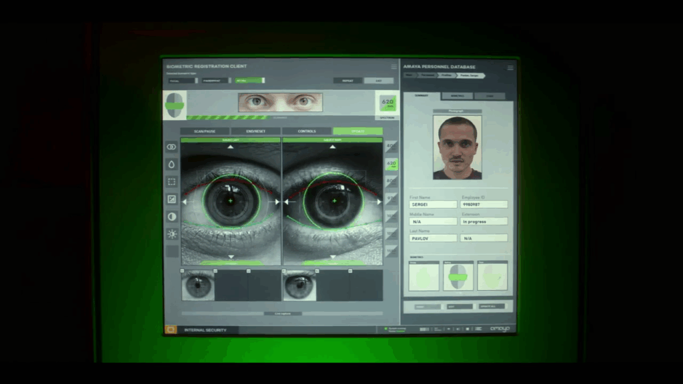Toggle the green Retinal biometric type

tap(249, 81)
